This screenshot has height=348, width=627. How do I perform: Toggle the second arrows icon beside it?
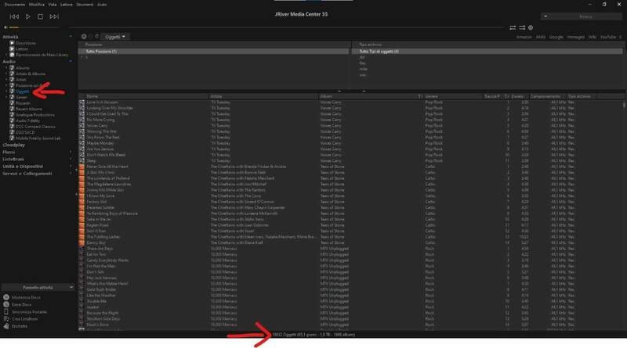click(522, 27)
